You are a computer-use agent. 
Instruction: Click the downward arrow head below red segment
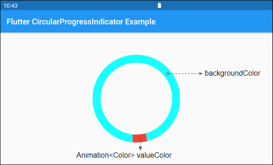[140, 148]
